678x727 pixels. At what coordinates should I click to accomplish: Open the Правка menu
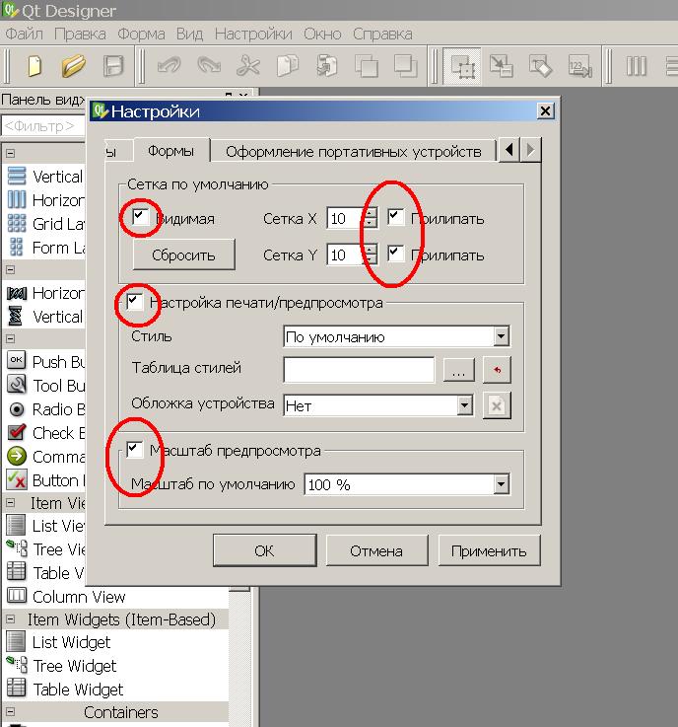[x=80, y=34]
